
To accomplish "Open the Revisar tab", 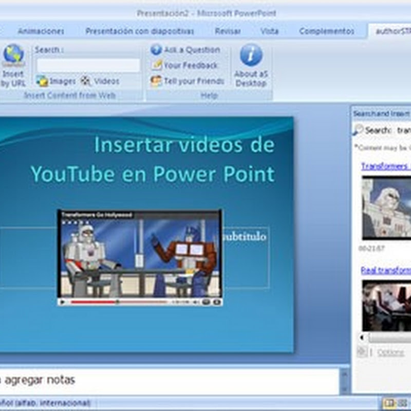I will tap(228, 31).
